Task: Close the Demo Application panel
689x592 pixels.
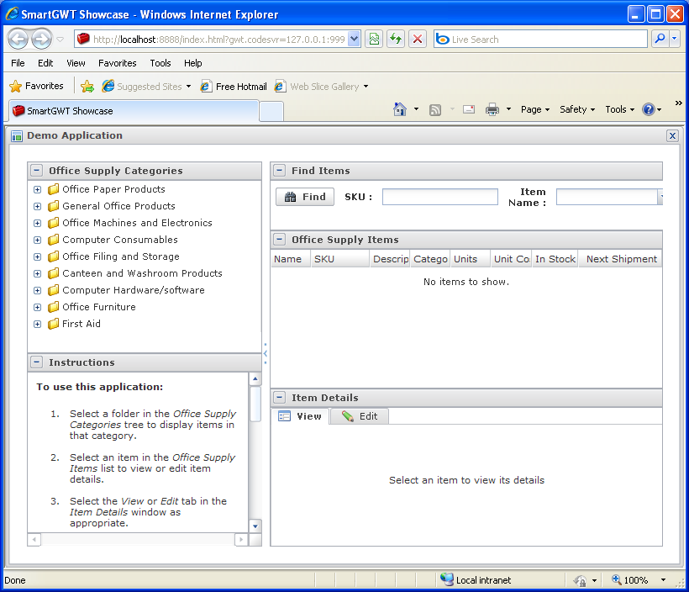Action: [672, 135]
